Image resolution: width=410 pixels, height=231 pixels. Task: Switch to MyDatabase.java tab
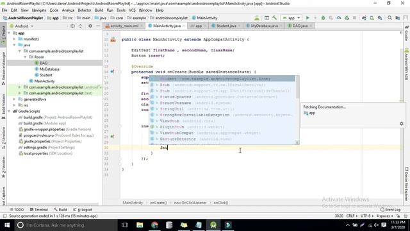click(x=264, y=26)
